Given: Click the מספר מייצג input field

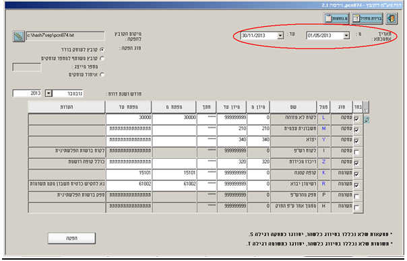Looking at the screenshot, I should coord(27,67).
